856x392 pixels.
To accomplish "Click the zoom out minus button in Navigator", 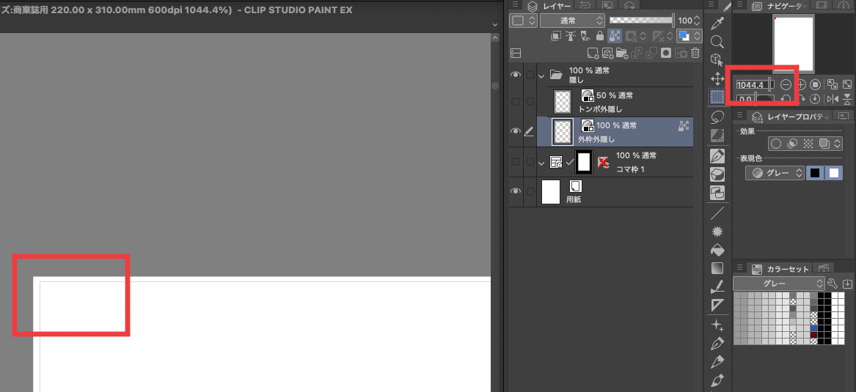I will coord(786,85).
